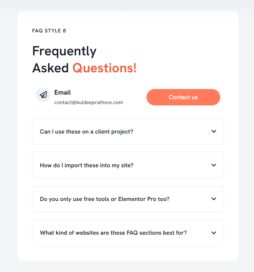Expand 'Can I use these on a client project?' chevron
The image size is (254, 272).
point(214,131)
